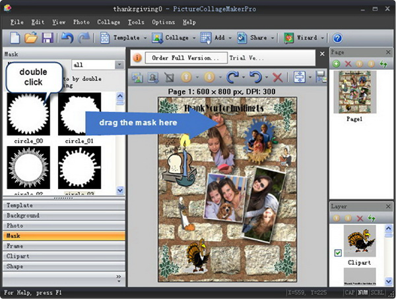Image resolution: width=396 pixels, height=299 pixels.
Task: Delete the selected layer with the red X in the Layer panel
Action: tap(360, 218)
